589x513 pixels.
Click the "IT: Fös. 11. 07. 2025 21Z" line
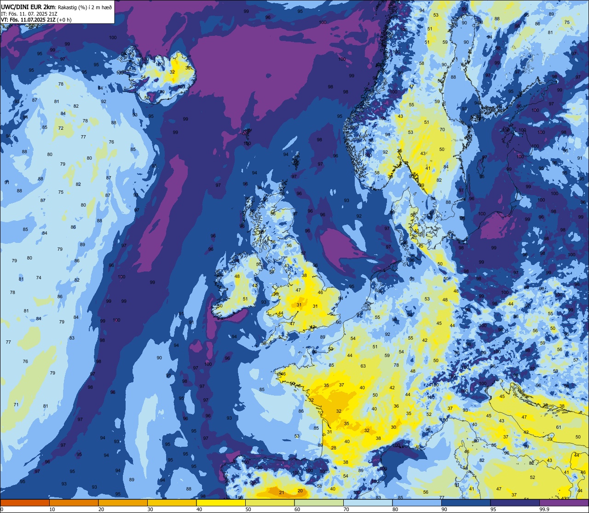coord(29,13)
